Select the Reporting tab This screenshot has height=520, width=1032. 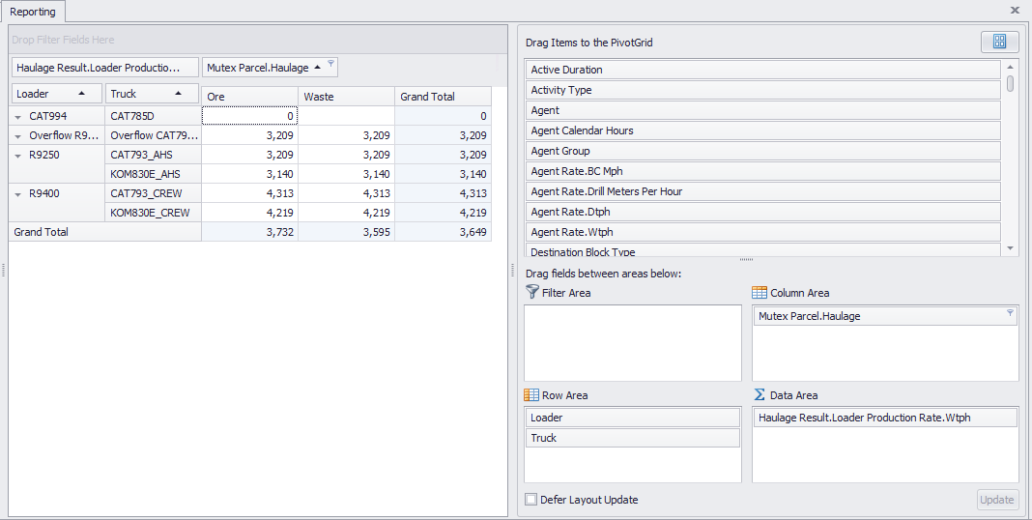pos(33,12)
